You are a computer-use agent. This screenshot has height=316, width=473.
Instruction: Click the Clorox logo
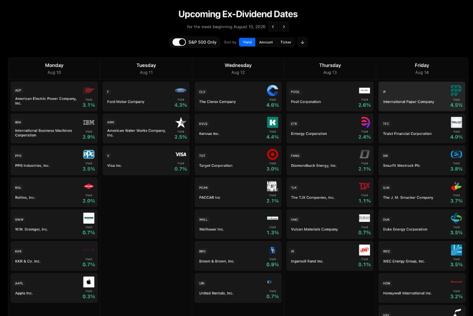coord(273,91)
